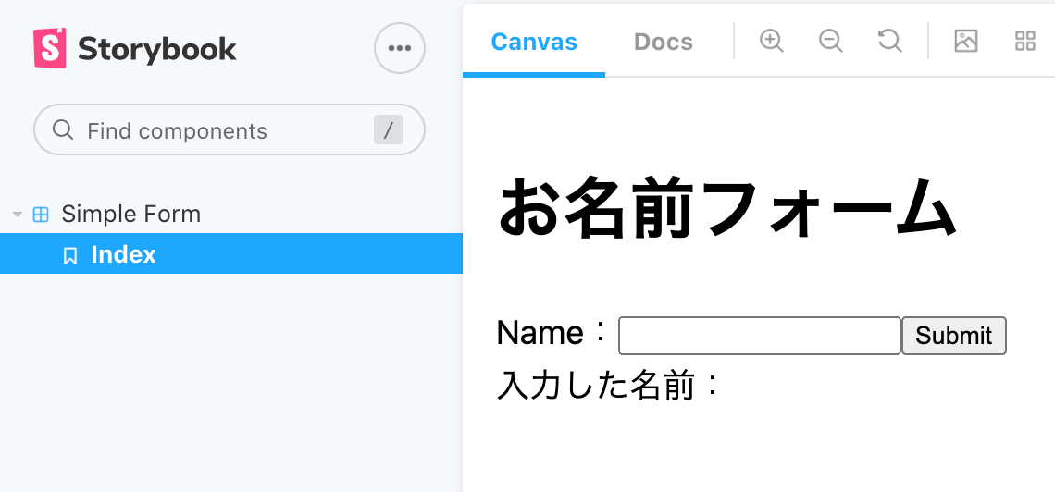Open the Index story

point(231,254)
